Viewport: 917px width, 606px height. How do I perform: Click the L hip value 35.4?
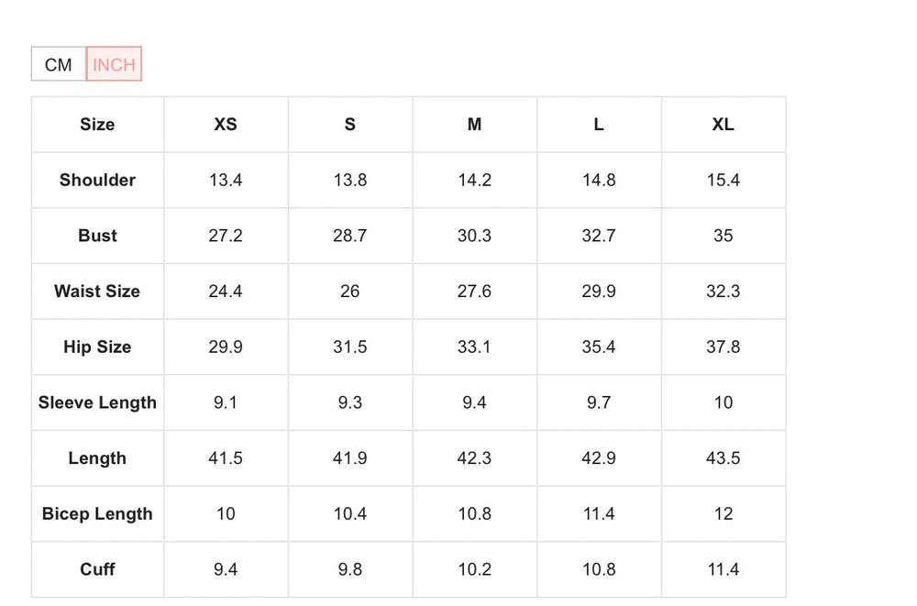[599, 347]
